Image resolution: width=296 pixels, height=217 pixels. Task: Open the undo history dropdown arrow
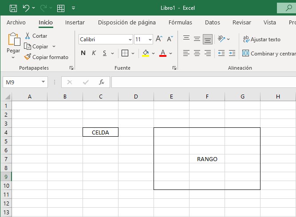34,8
